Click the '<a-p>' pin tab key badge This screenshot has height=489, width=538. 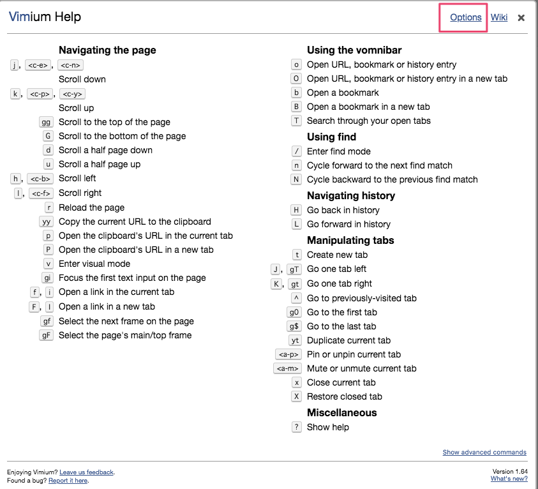click(x=287, y=354)
